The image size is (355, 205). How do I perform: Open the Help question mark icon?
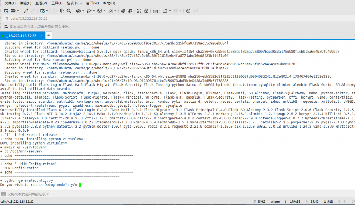click(x=188, y=11)
